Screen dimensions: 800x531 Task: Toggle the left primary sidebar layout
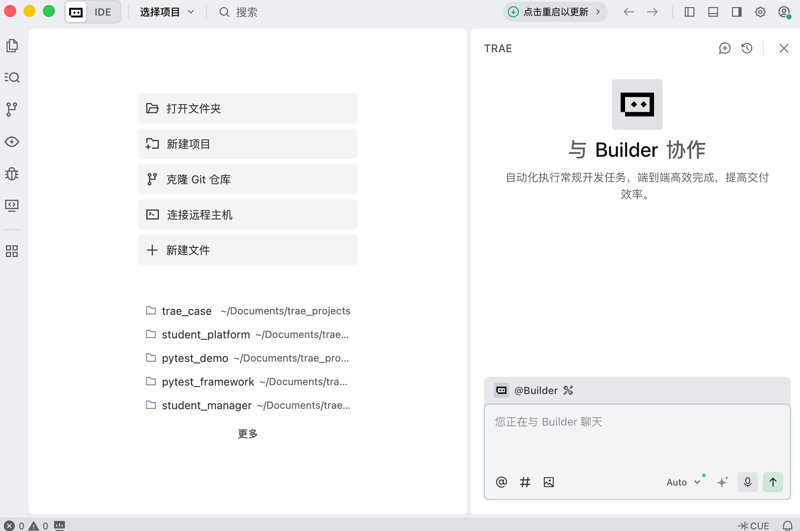[x=690, y=12]
